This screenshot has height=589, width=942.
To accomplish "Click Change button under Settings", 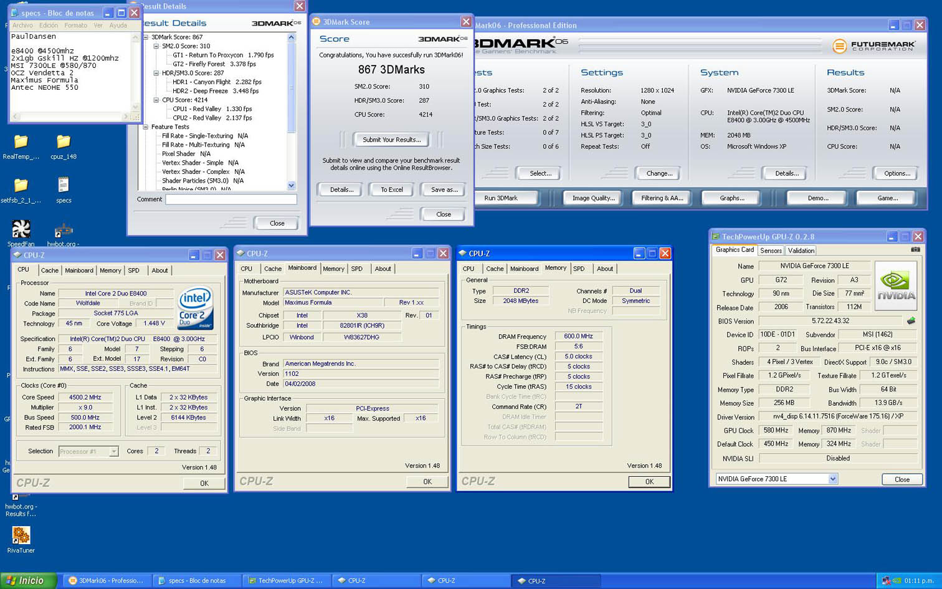I will pos(659,173).
